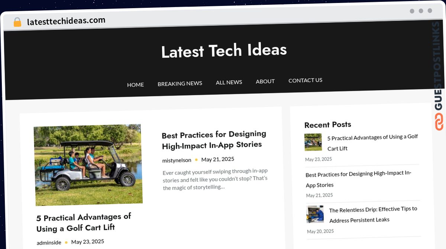The height and width of the screenshot is (249, 446).
Task: Click the orange padlock security icon
Action: point(17,22)
